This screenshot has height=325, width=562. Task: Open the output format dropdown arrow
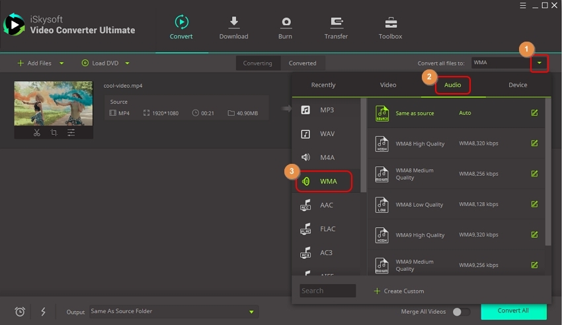540,63
